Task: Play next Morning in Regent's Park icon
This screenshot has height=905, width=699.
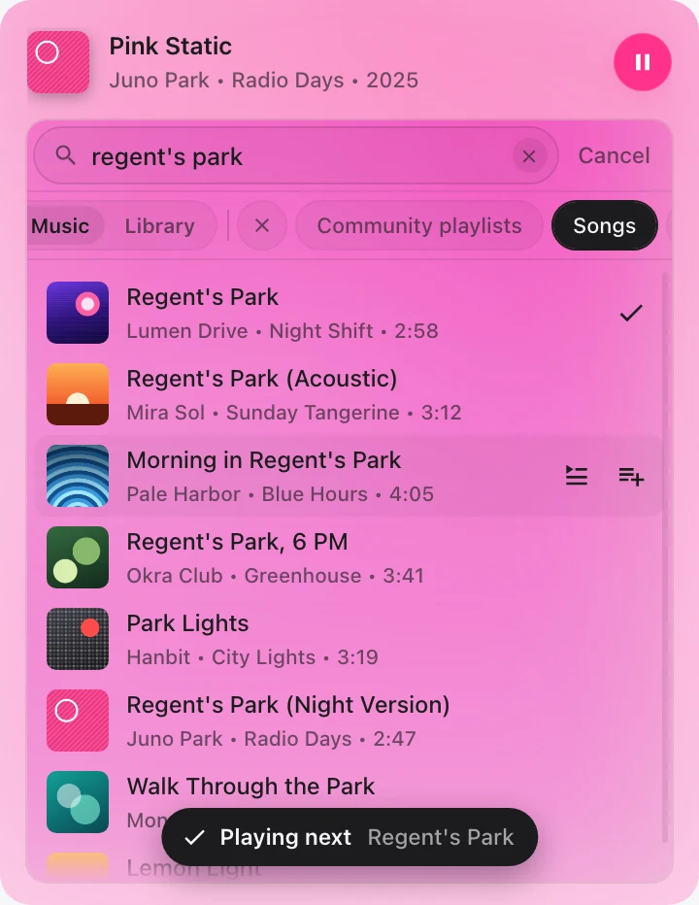Action: (x=576, y=476)
